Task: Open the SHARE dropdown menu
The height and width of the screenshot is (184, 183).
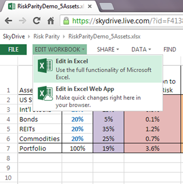Action: click(108, 49)
